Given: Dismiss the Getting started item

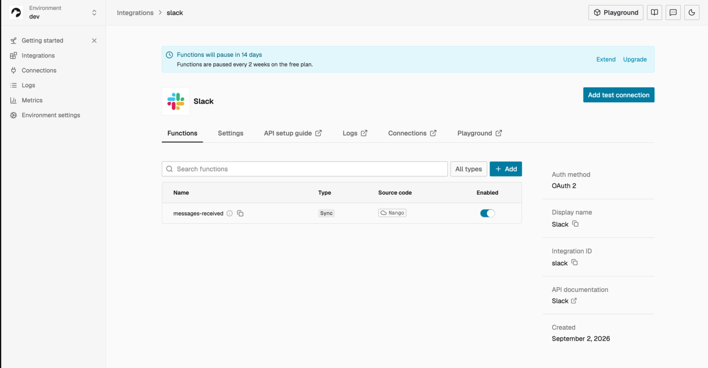Looking at the screenshot, I should pyautogui.click(x=94, y=41).
